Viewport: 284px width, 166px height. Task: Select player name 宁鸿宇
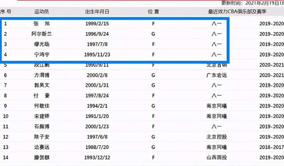(42, 55)
